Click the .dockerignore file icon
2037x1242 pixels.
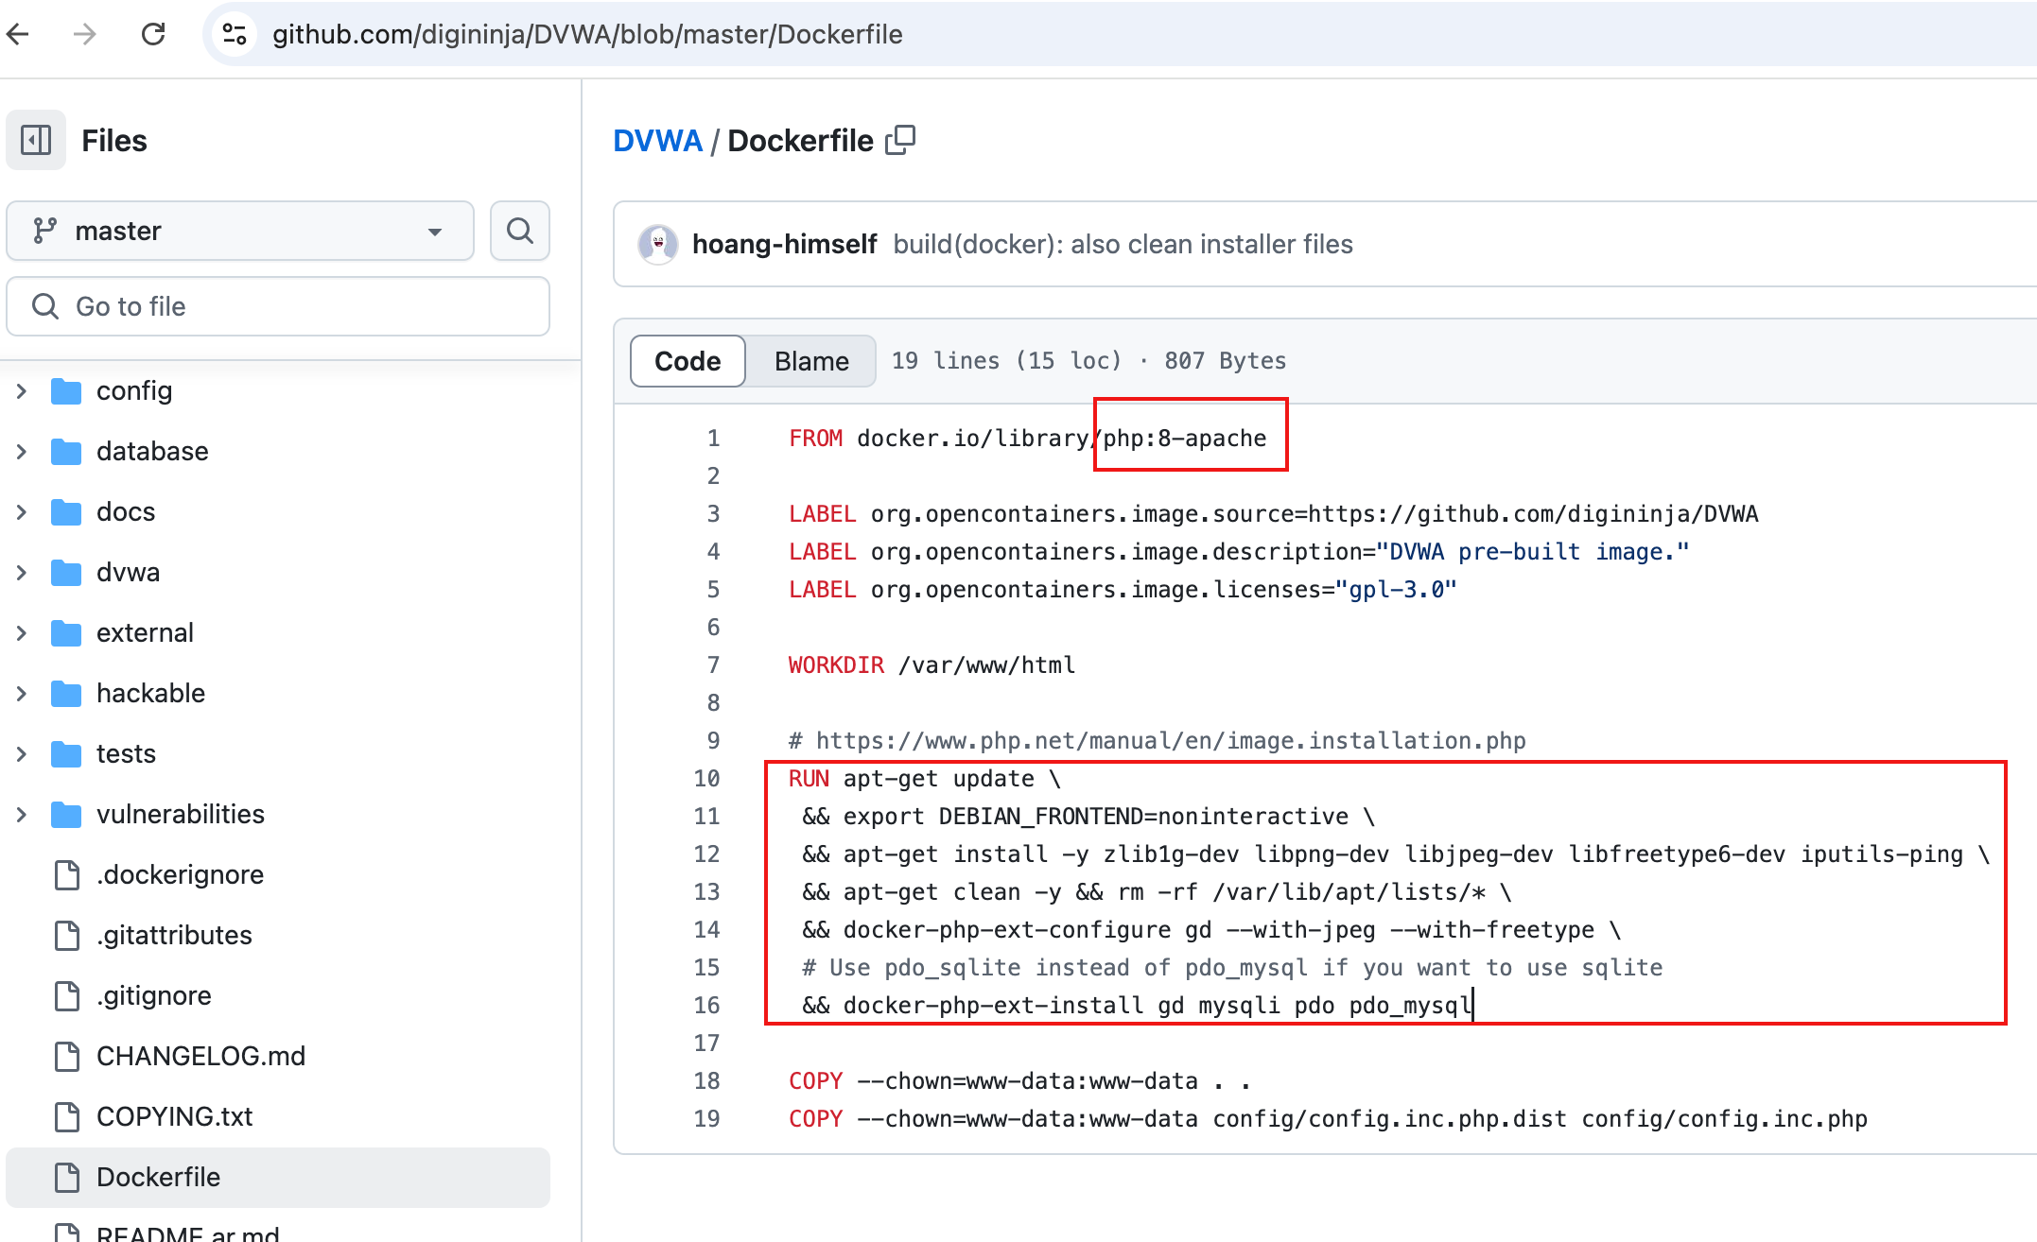coord(67,874)
